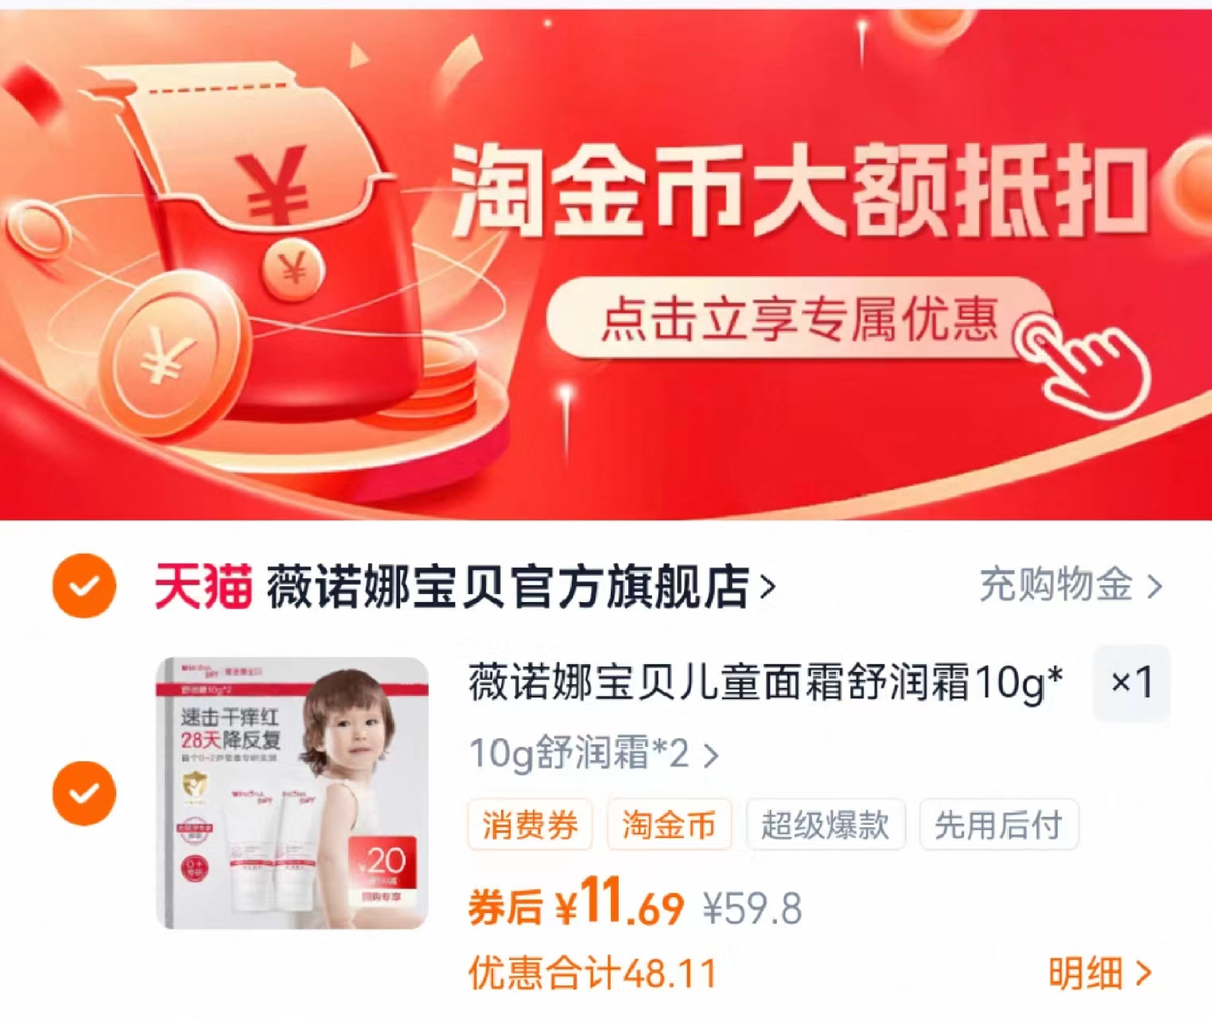This screenshot has width=1212, height=1018.
Task: Click the small yuan coin on the envelope
Action: tap(294, 270)
